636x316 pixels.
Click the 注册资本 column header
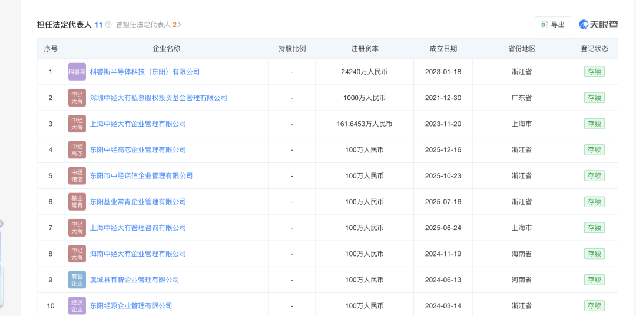point(365,49)
